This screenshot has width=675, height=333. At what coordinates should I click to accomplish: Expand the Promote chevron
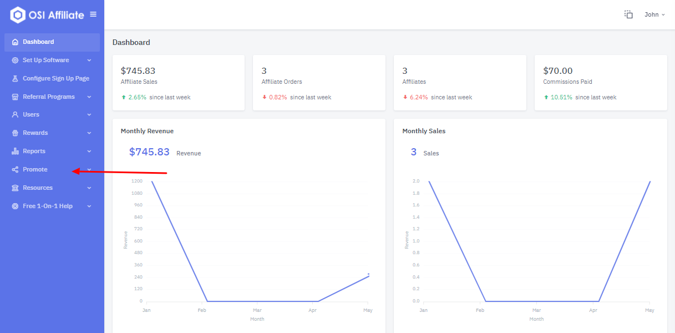click(x=89, y=170)
